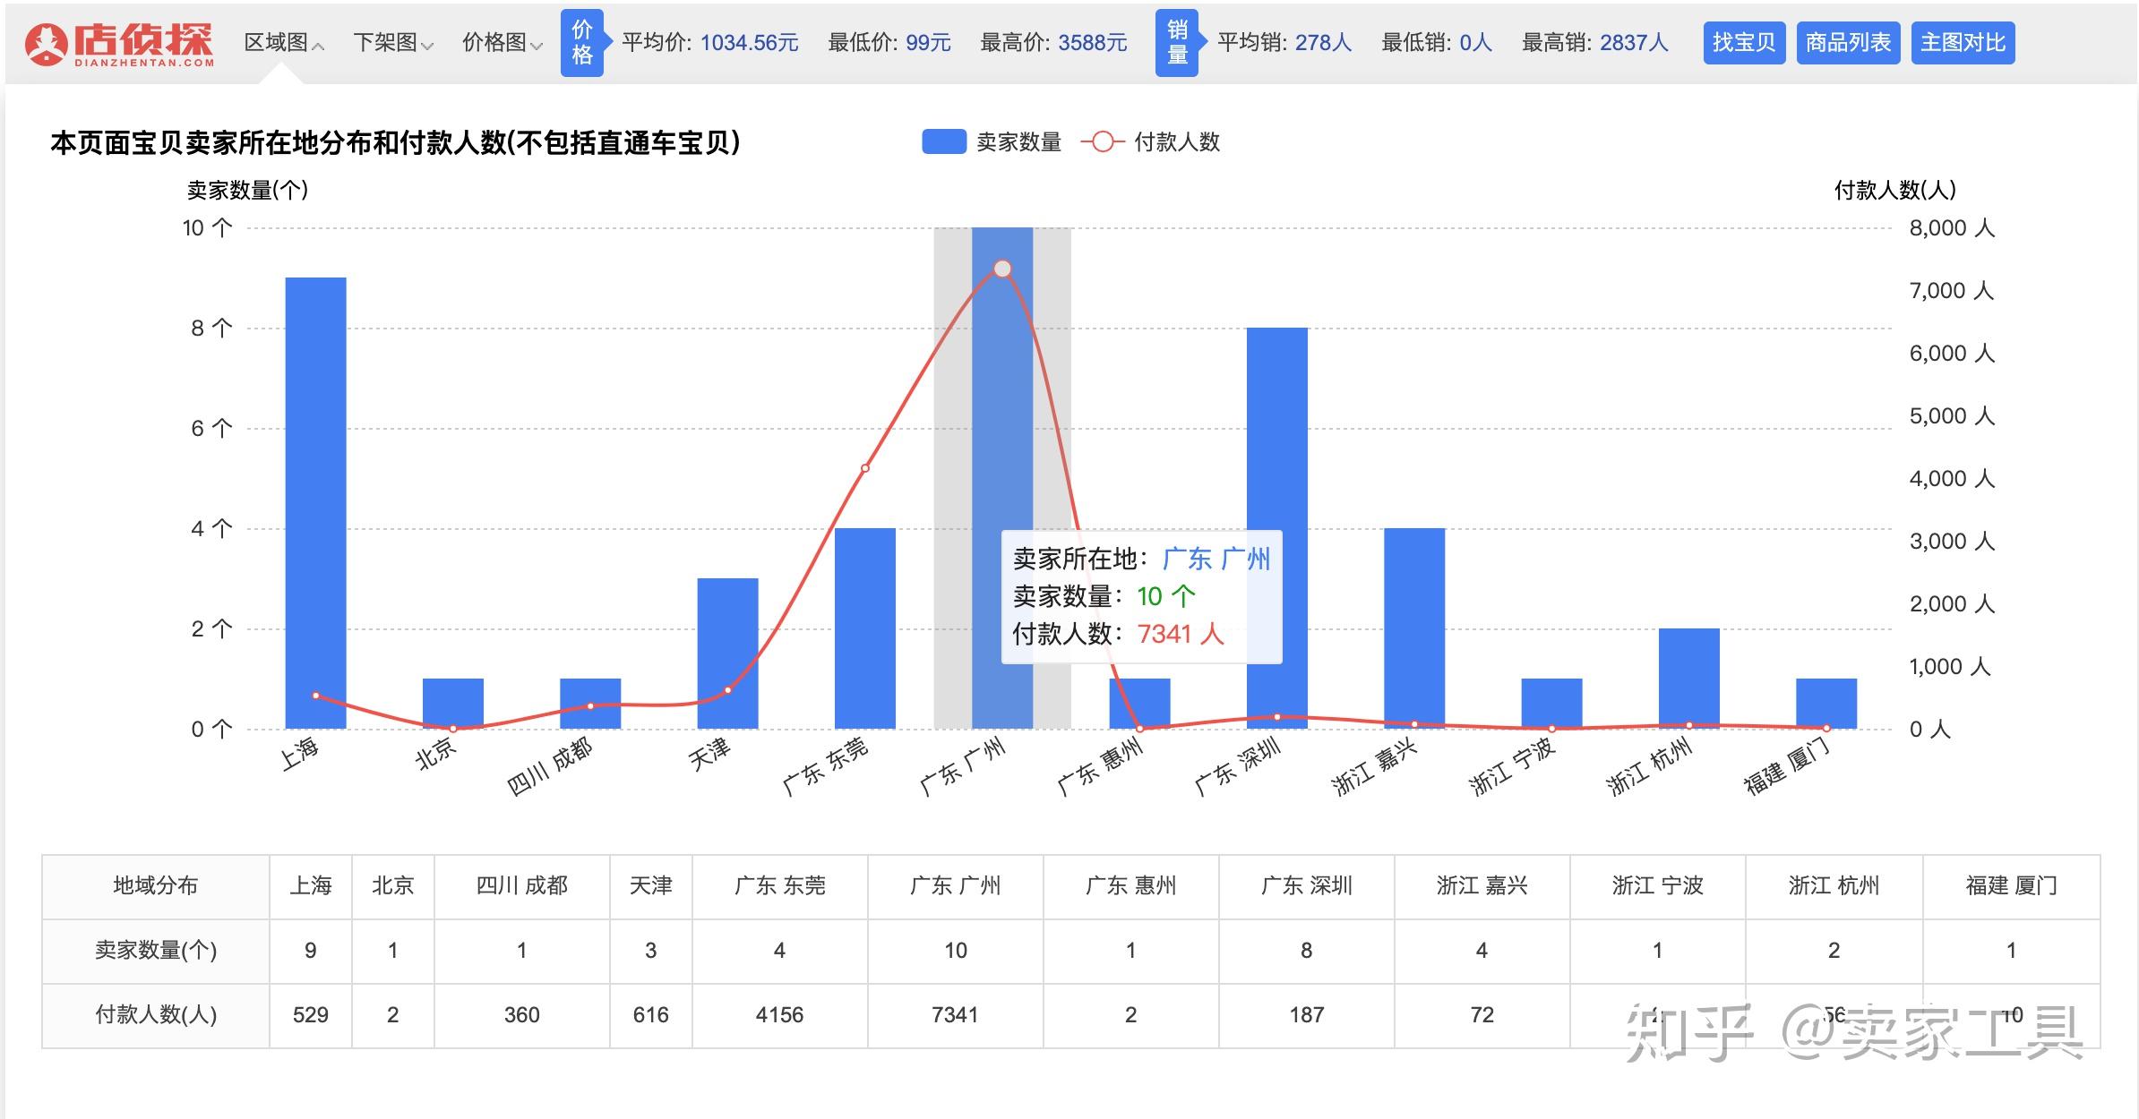2139x1119 pixels.
Task: Click the average sales value 278人
Action: pos(1323,43)
